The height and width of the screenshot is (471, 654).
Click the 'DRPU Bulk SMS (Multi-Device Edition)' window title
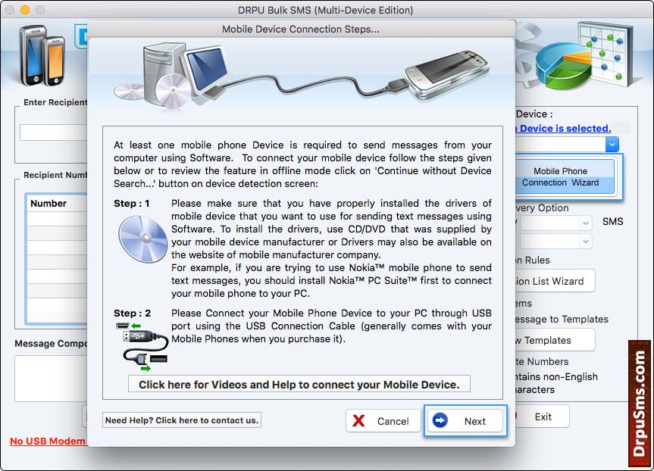(325, 10)
